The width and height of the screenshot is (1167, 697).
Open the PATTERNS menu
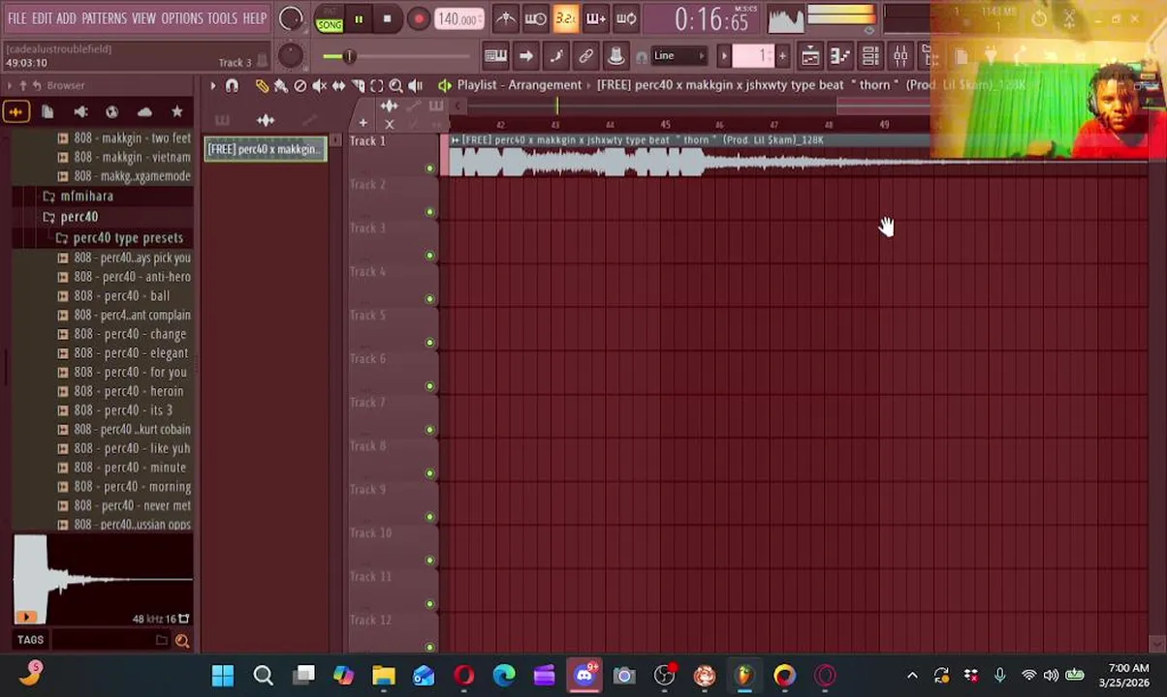(104, 18)
